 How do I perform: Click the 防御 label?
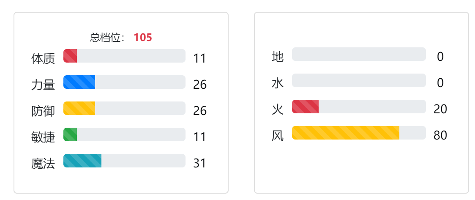click(43, 111)
